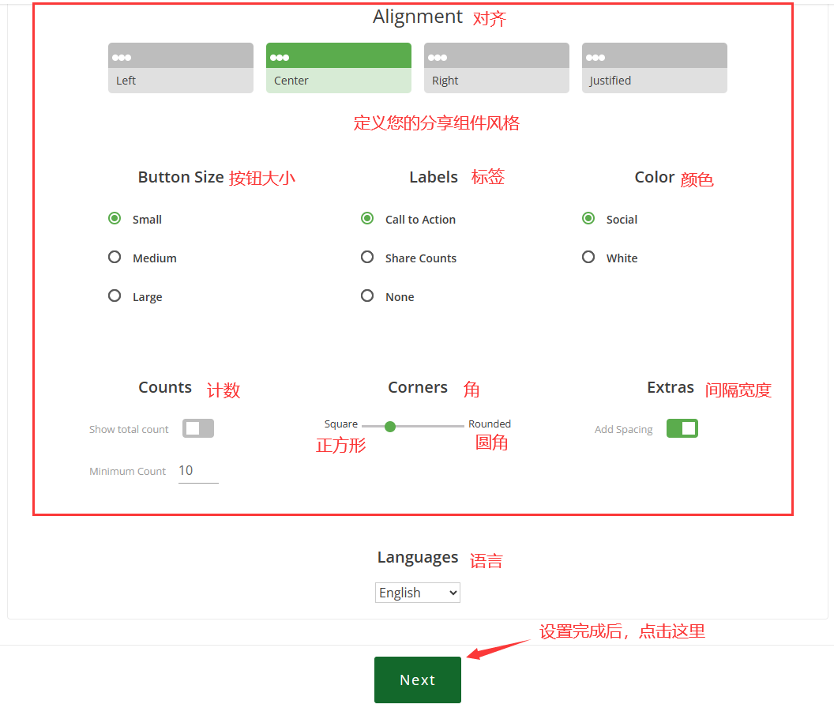
Task: Click the Corners slider handle
Action: (390, 427)
